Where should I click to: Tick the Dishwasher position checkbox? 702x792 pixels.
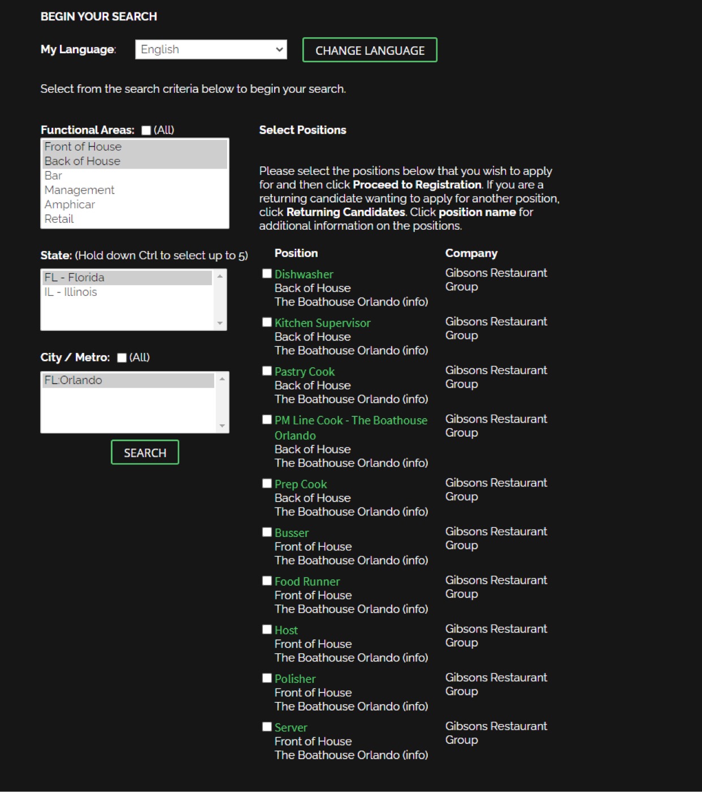pyautogui.click(x=267, y=274)
